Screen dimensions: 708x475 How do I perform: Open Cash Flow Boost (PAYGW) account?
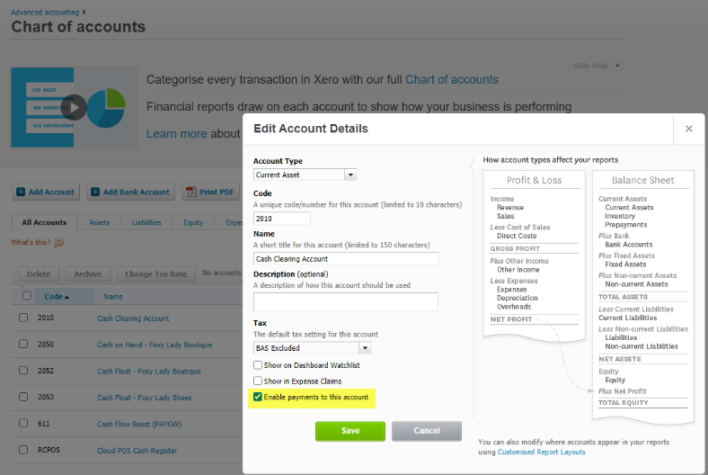(139, 424)
